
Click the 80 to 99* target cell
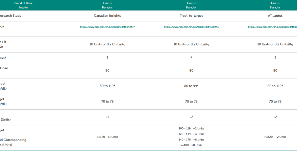191,86
